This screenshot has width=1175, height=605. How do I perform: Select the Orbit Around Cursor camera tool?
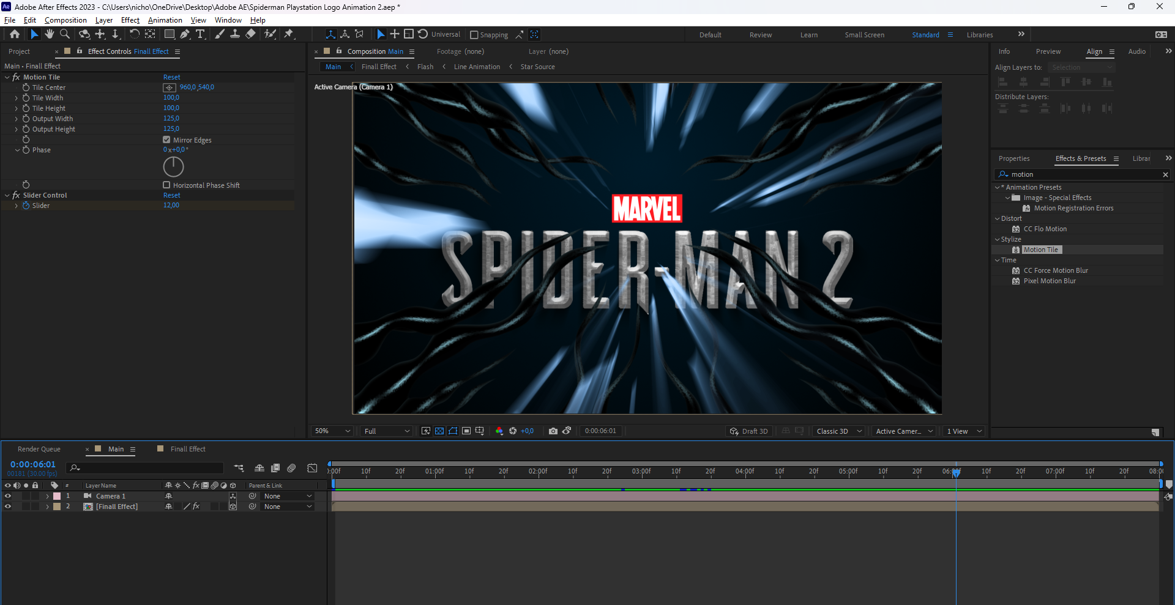[84, 34]
